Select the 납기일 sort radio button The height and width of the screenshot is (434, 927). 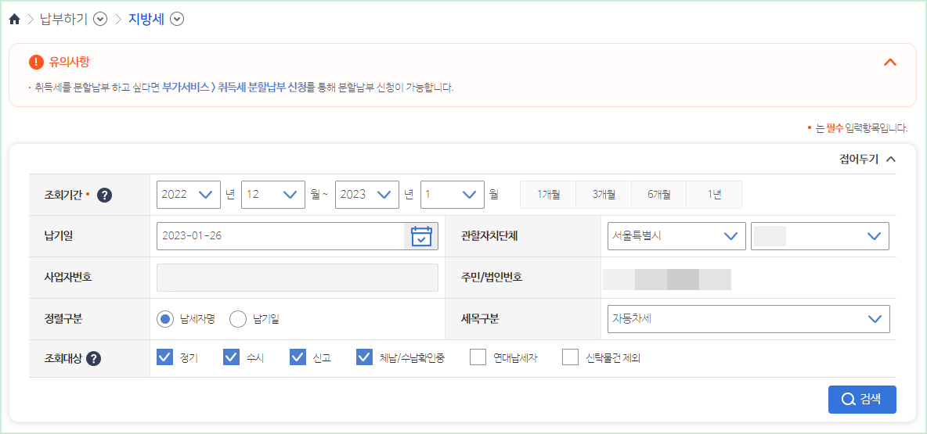238,319
